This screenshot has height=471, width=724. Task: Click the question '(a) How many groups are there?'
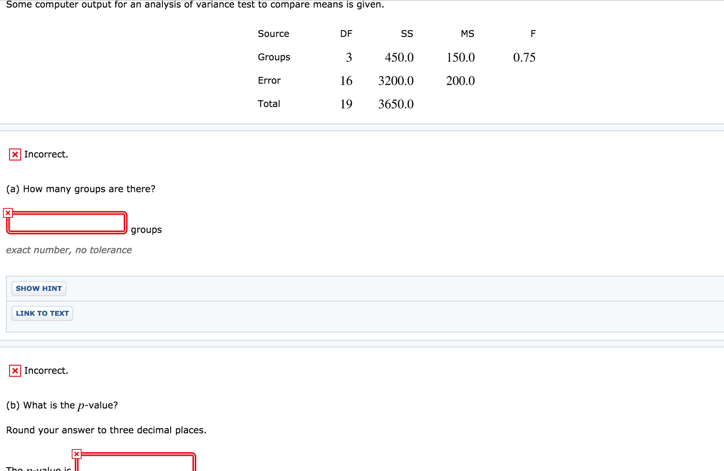(81, 189)
